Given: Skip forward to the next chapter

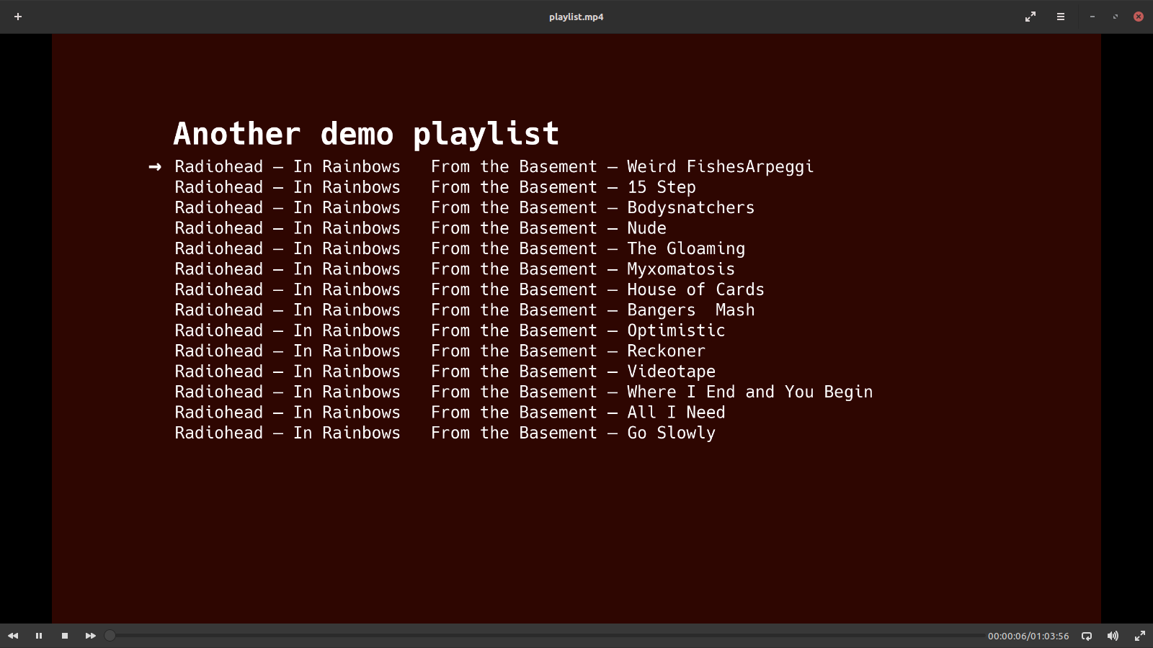Looking at the screenshot, I should [x=91, y=636].
